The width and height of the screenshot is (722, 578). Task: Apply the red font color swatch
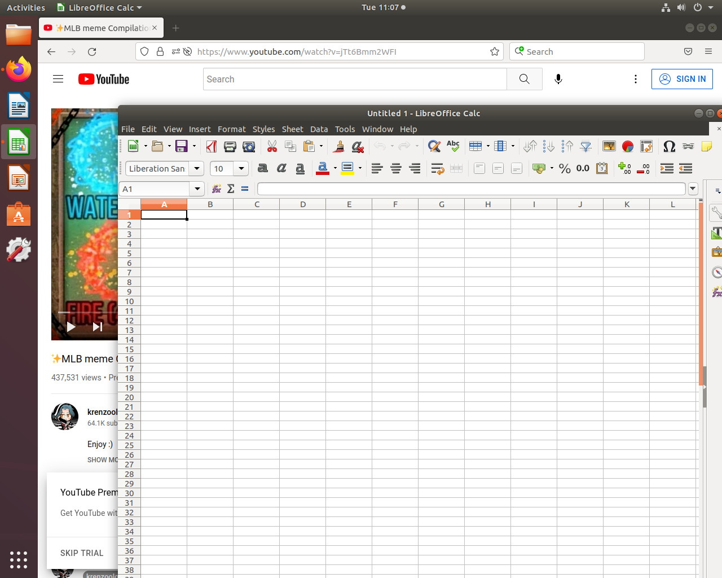(x=323, y=168)
